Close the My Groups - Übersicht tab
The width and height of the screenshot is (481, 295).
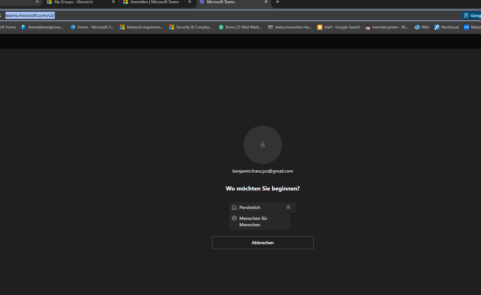coord(113,2)
